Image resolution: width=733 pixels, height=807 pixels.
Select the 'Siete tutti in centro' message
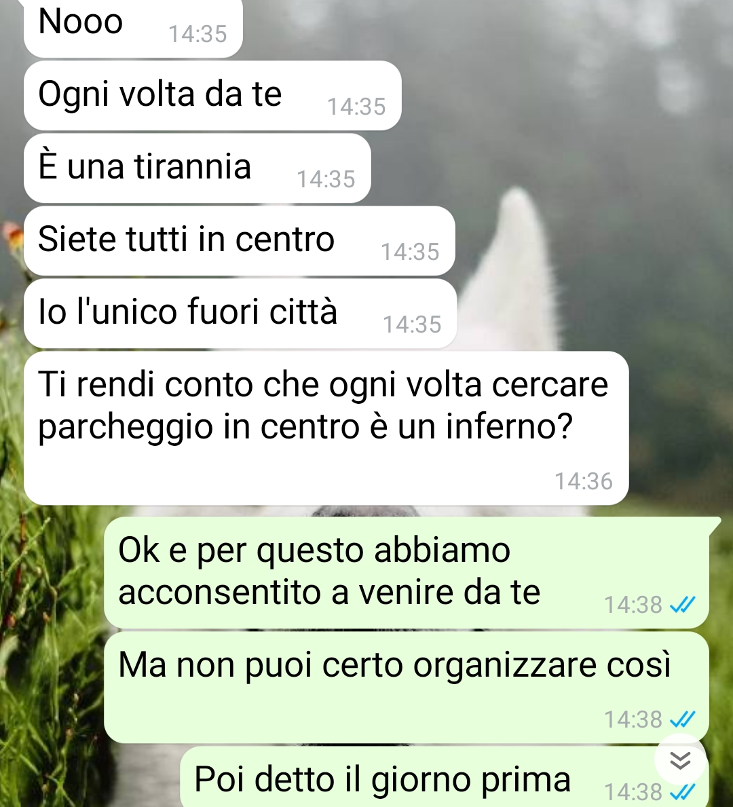pos(240,241)
